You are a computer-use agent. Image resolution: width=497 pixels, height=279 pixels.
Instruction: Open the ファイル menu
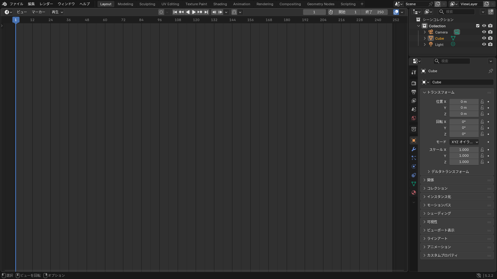click(16, 4)
